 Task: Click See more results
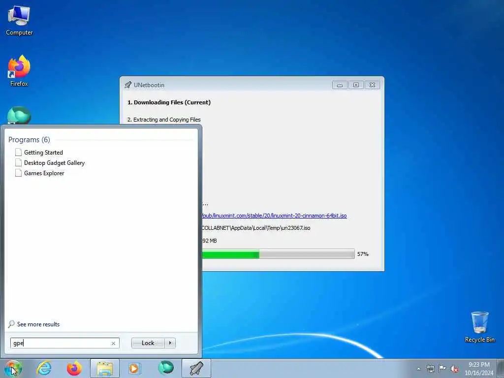[38, 324]
